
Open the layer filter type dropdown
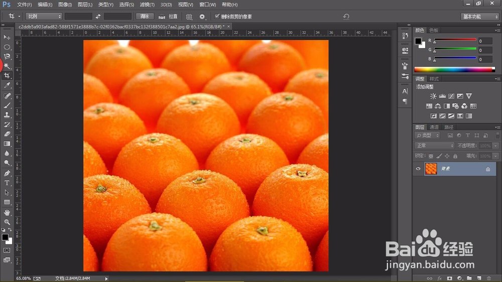tap(427, 135)
